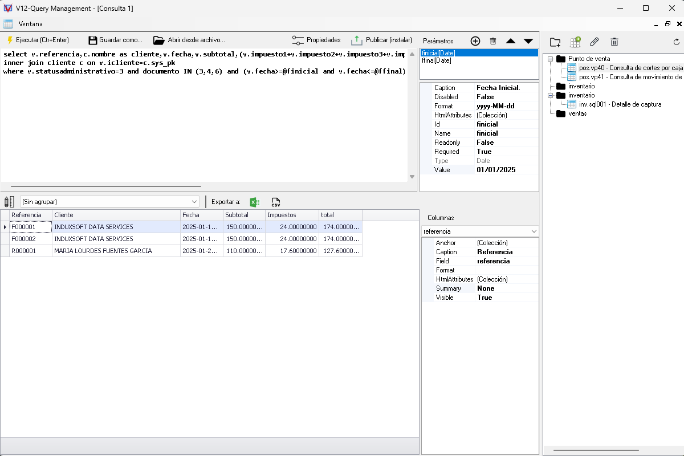Delete the selected parameter trash icon

pyautogui.click(x=493, y=41)
